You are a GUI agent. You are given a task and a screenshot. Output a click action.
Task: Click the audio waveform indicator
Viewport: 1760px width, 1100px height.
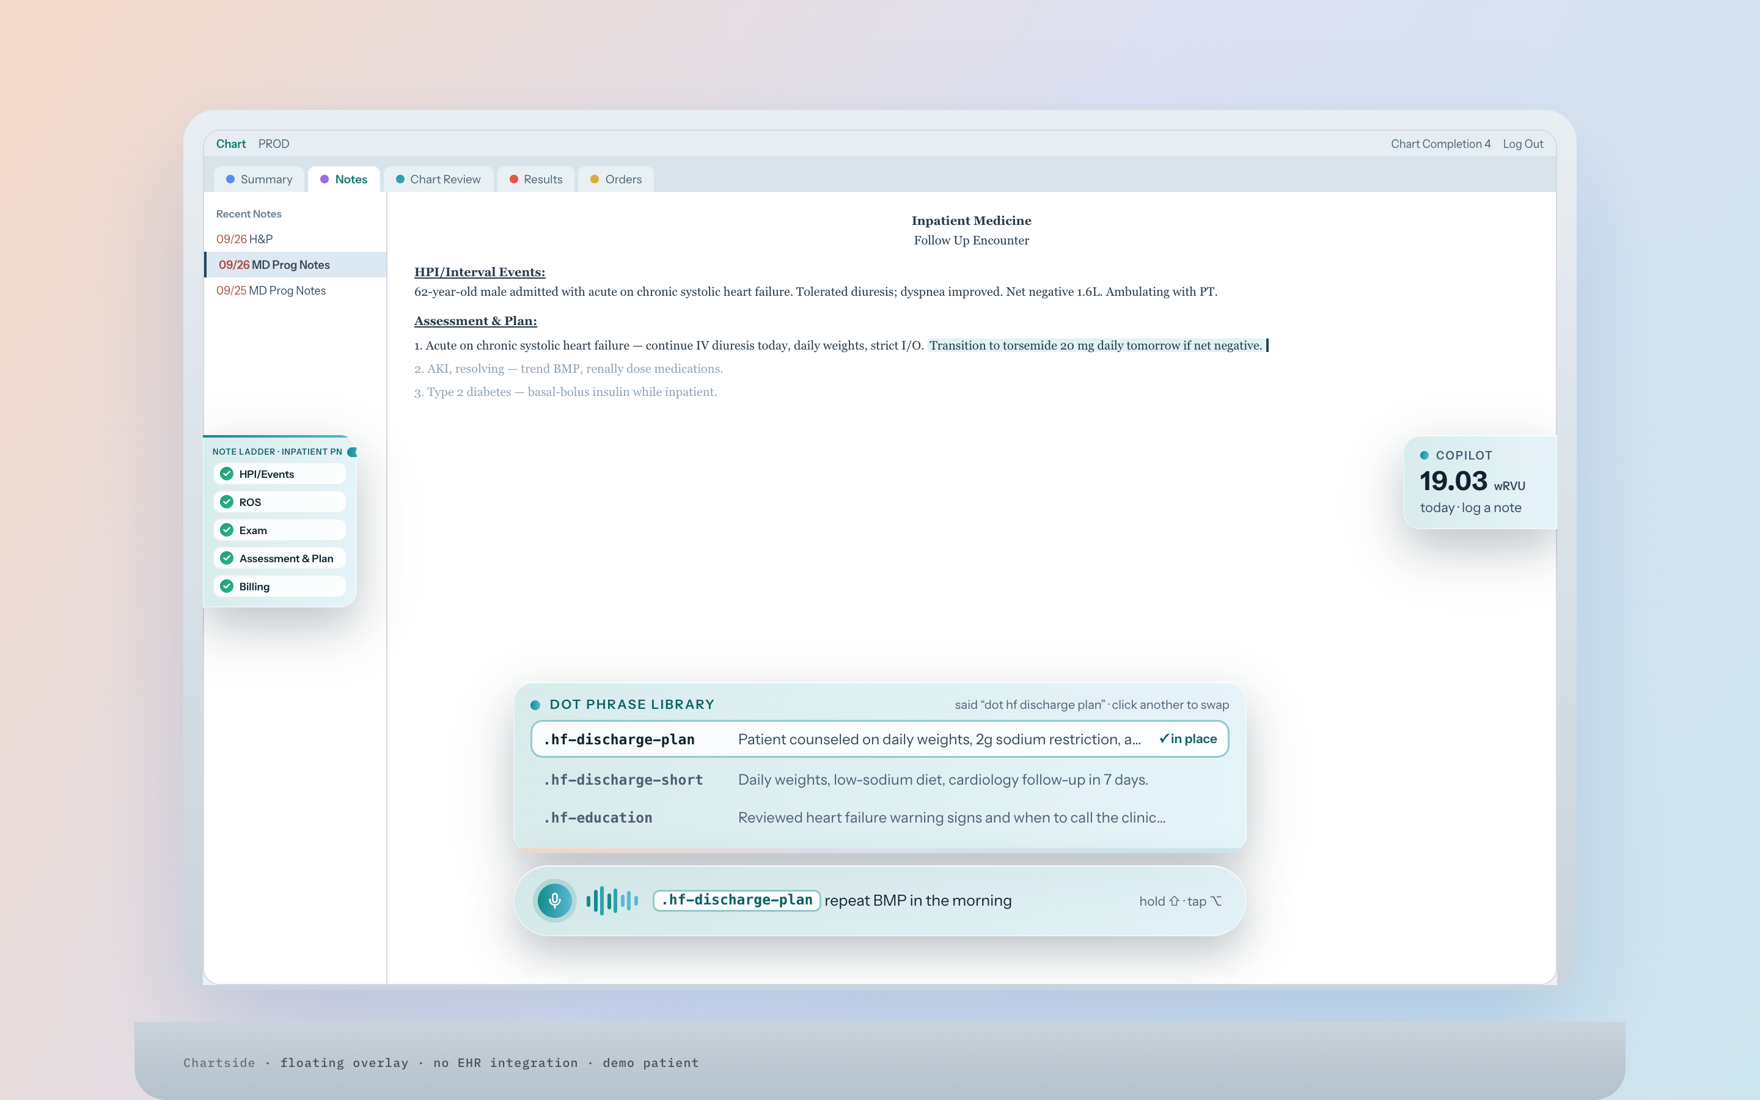[612, 901]
